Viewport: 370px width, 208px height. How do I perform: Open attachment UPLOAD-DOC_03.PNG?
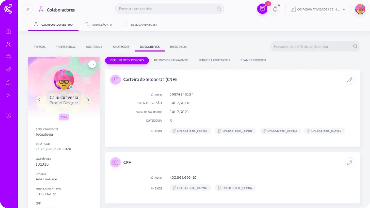pos(277,131)
